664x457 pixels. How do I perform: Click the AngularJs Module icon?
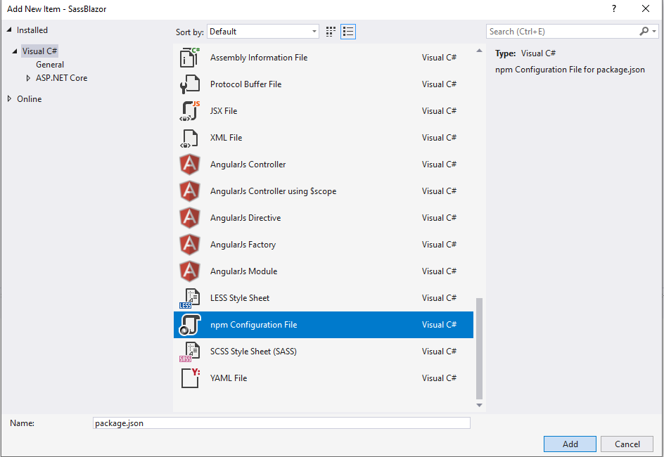click(x=189, y=271)
